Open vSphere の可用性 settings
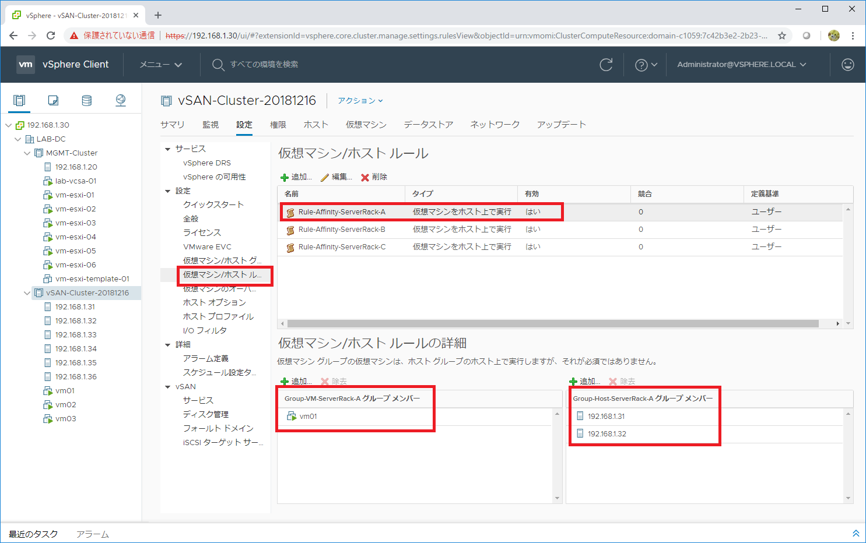 point(215,177)
